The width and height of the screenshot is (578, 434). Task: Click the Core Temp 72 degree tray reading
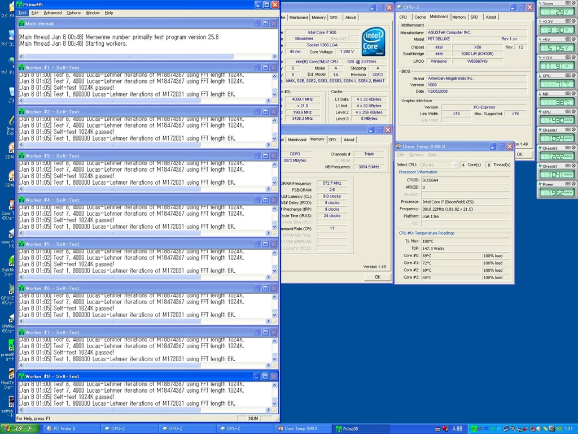486,429
